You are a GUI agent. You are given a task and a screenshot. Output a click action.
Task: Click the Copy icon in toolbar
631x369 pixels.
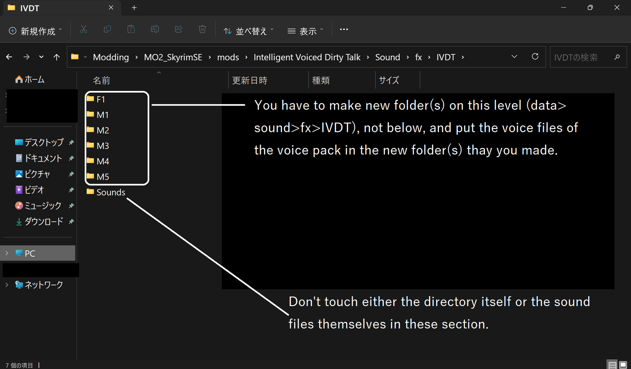coord(107,29)
